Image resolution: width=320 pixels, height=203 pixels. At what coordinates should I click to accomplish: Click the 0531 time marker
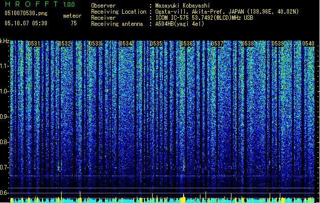(34, 44)
